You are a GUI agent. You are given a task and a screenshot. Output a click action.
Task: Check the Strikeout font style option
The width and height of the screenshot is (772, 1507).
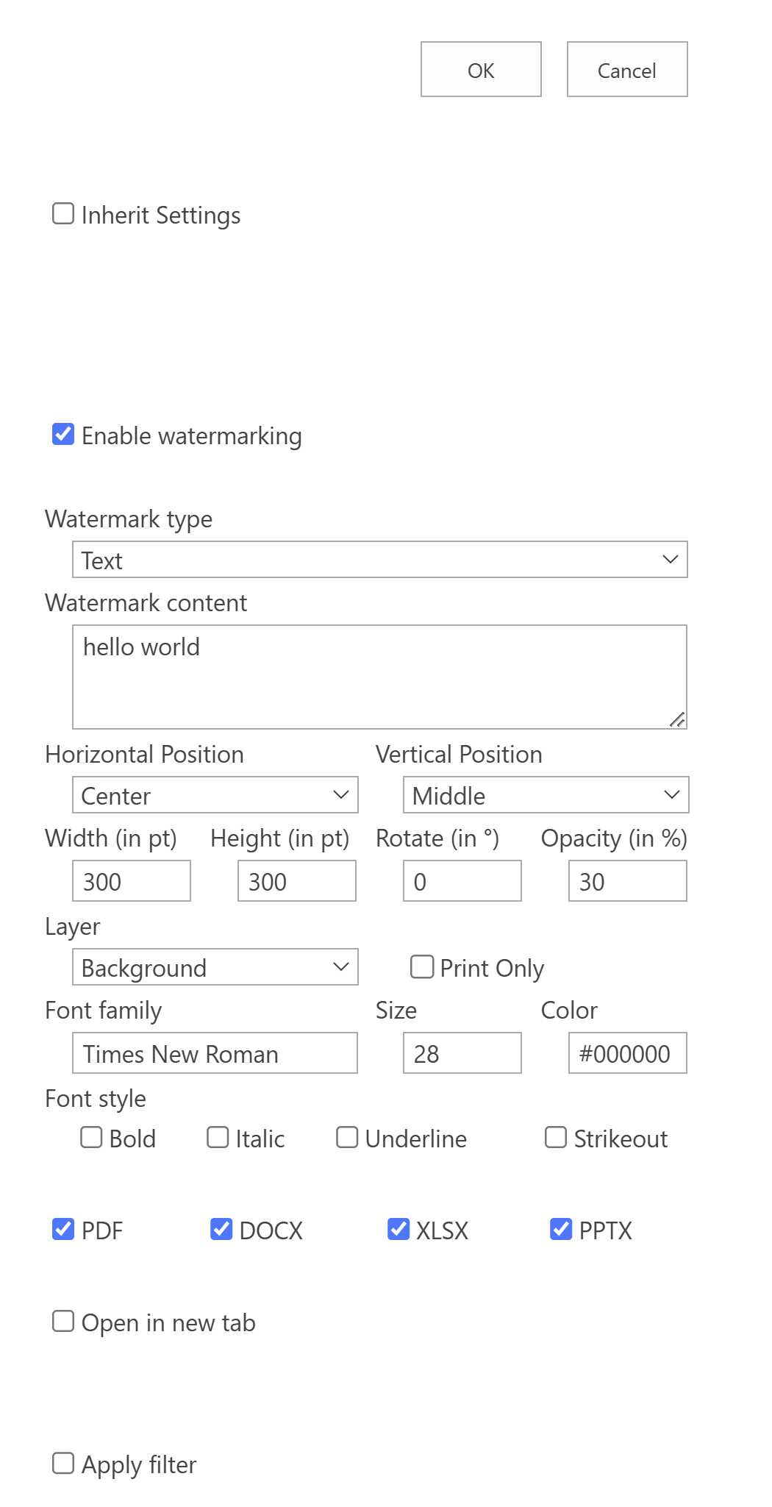coord(554,1138)
